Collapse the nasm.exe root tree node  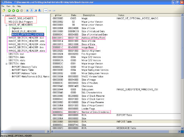pyautogui.click(x=3, y=15)
